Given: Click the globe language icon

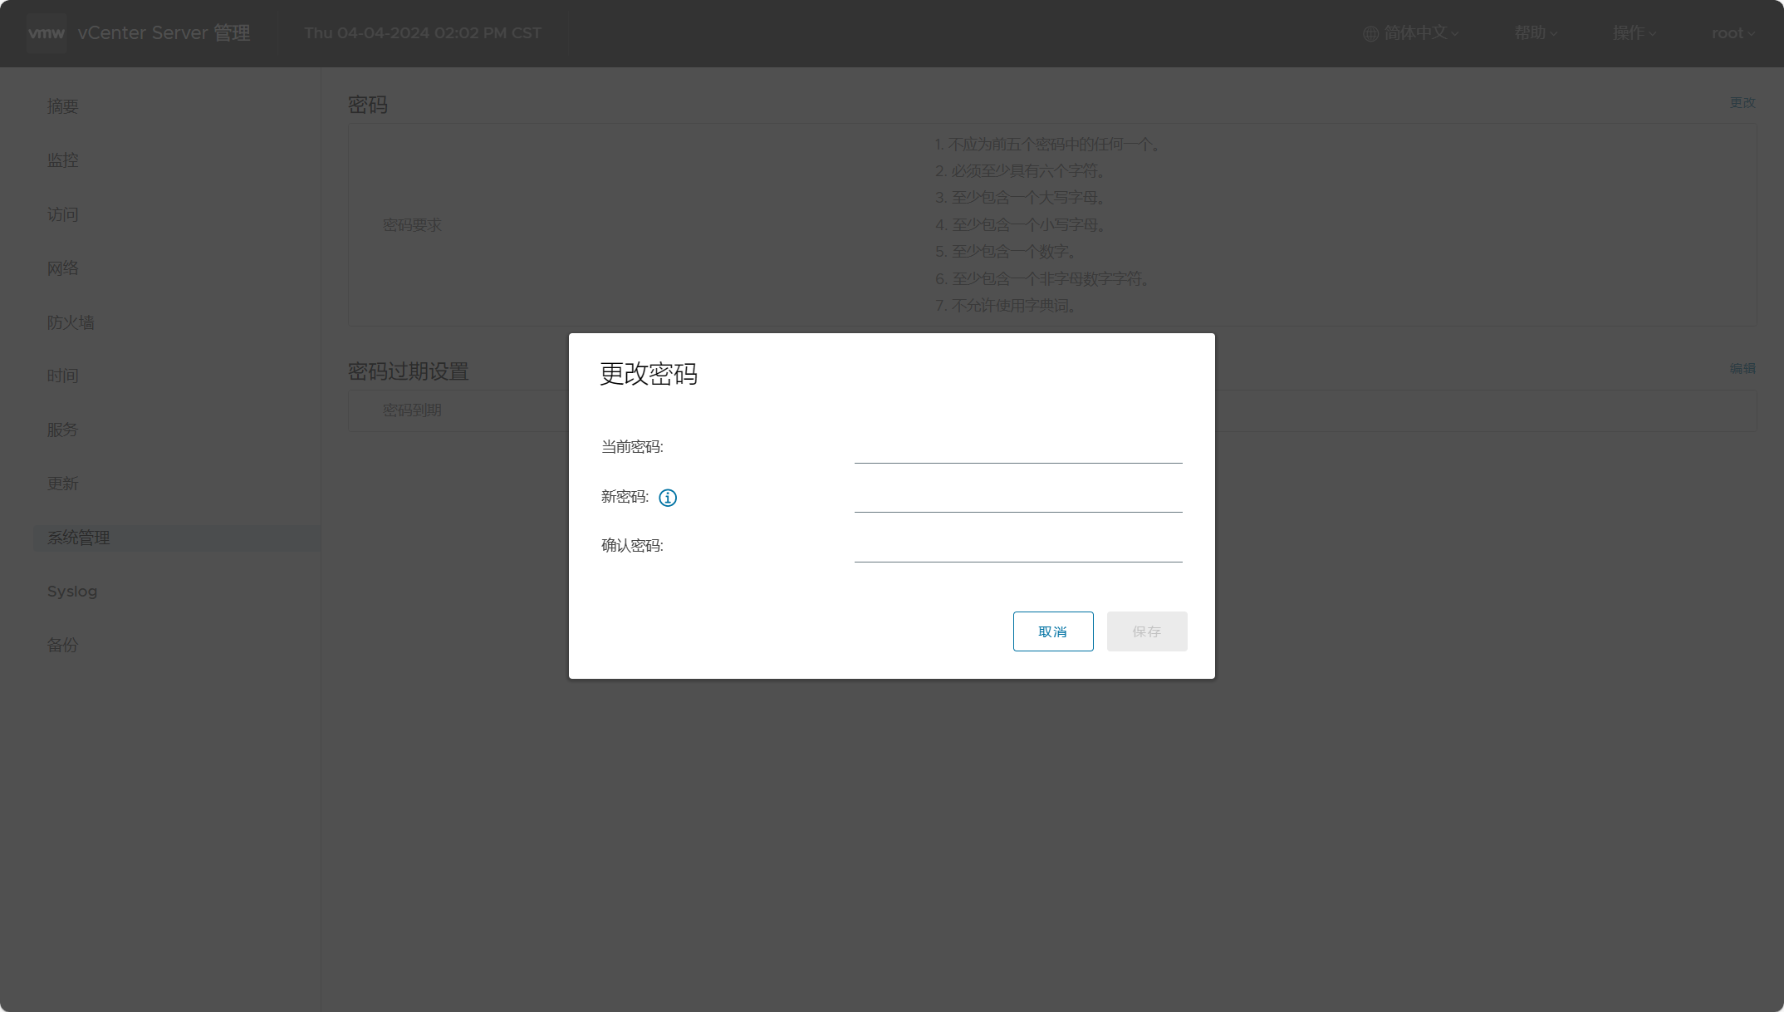Looking at the screenshot, I should 1370,34.
